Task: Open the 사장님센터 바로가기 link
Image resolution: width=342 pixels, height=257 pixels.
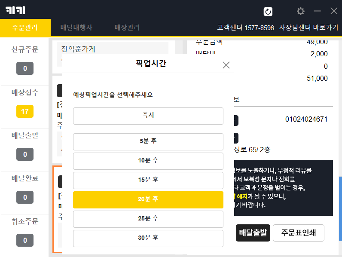Action: (x=308, y=28)
